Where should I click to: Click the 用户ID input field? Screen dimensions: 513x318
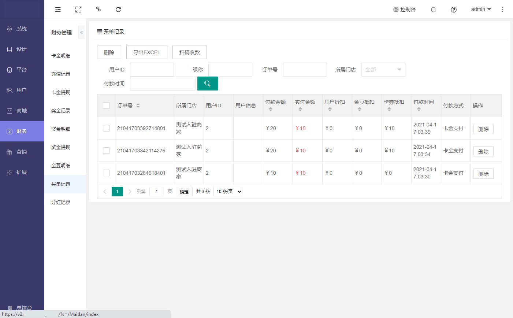tap(152, 70)
